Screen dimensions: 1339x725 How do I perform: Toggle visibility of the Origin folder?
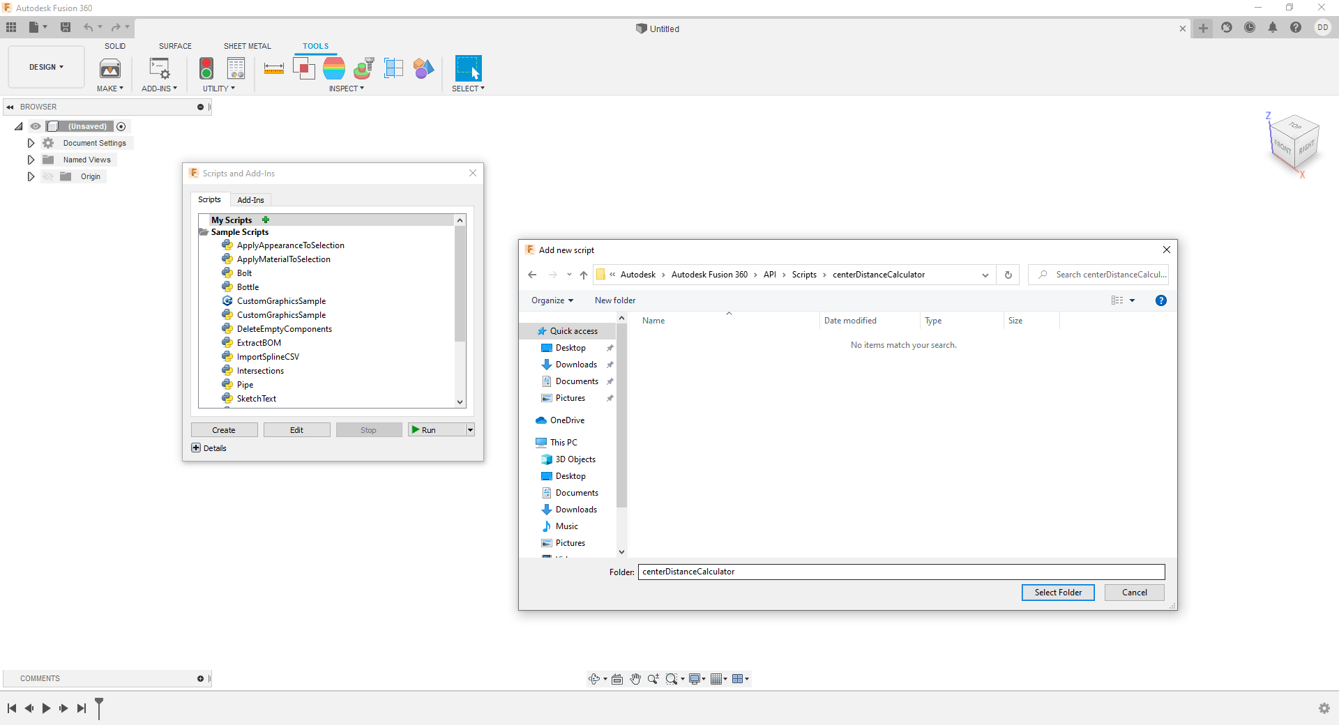tap(47, 176)
